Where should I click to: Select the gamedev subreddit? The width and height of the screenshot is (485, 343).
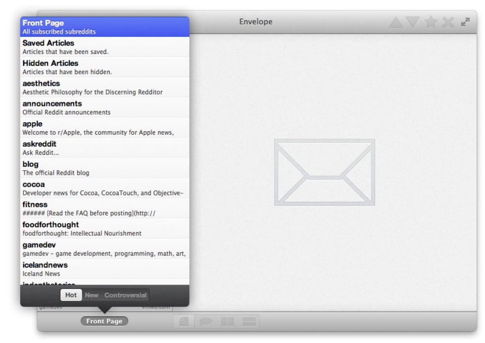pos(104,249)
